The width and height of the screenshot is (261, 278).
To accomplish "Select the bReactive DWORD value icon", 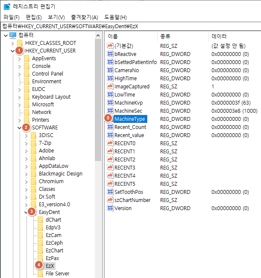I will (110, 54).
